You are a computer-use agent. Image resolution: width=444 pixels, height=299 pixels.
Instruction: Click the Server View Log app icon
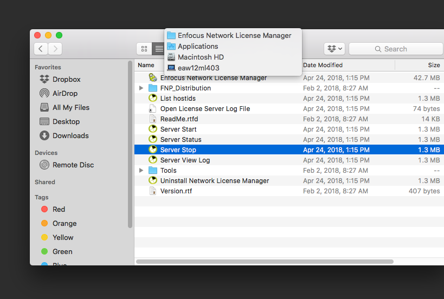point(153,160)
